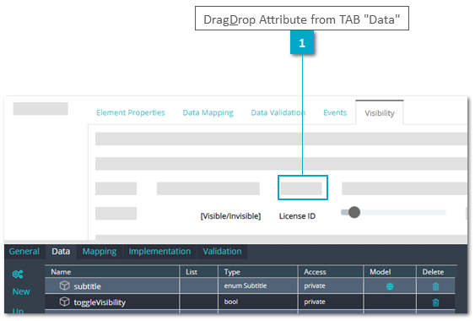Switch to the Data Mapping tab

208,112
